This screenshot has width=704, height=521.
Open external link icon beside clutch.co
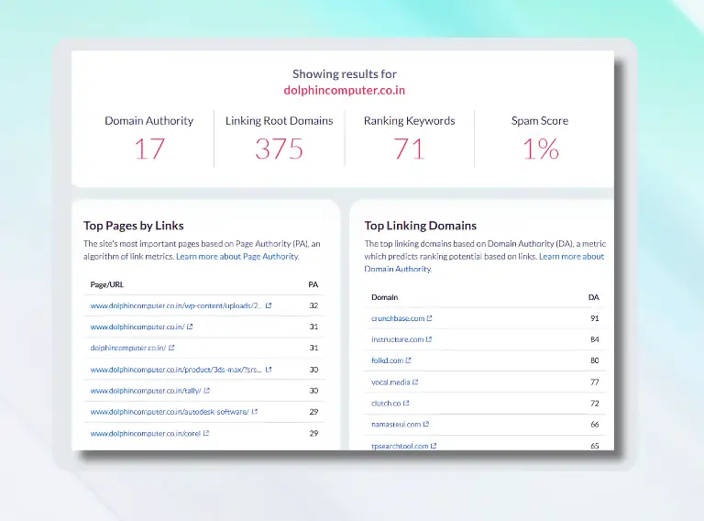406,403
